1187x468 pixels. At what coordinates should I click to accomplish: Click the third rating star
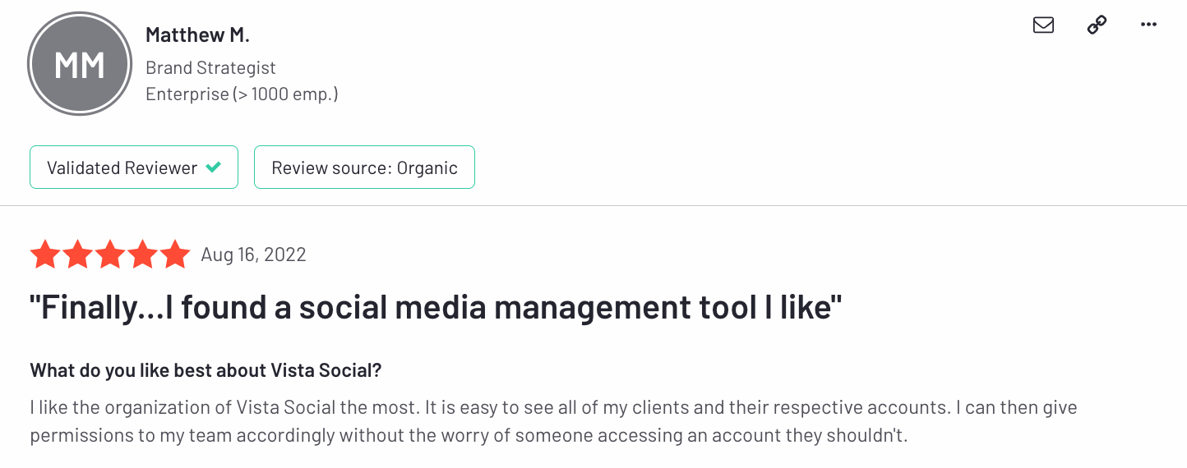pos(110,255)
